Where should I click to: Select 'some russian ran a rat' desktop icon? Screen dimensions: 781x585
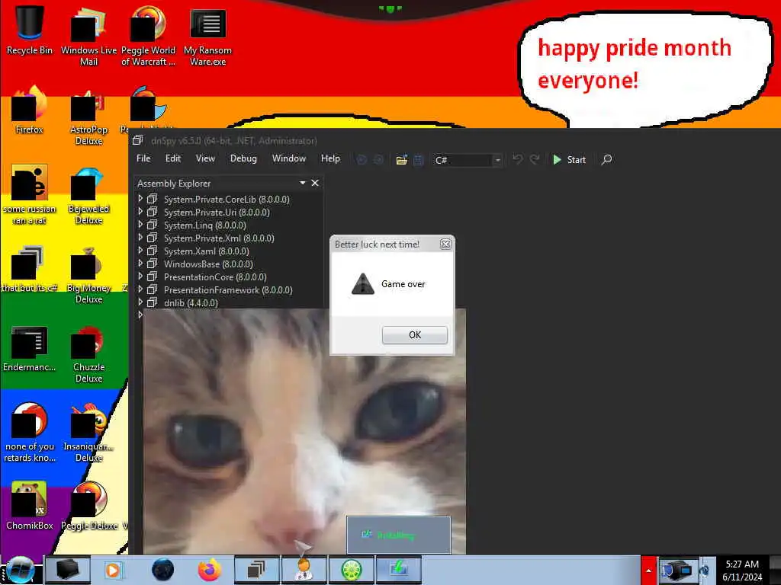point(29,195)
